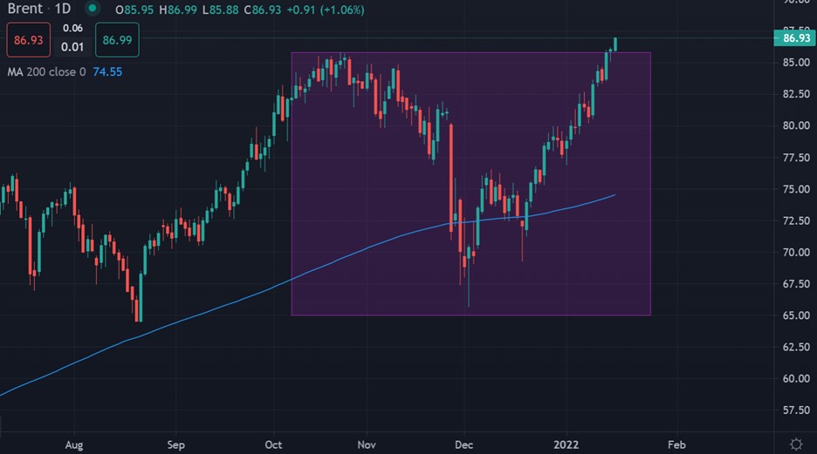Click the 2022 label on time axis
Image resolution: width=817 pixels, height=454 pixels.
pyautogui.click(x=566, y=445)
